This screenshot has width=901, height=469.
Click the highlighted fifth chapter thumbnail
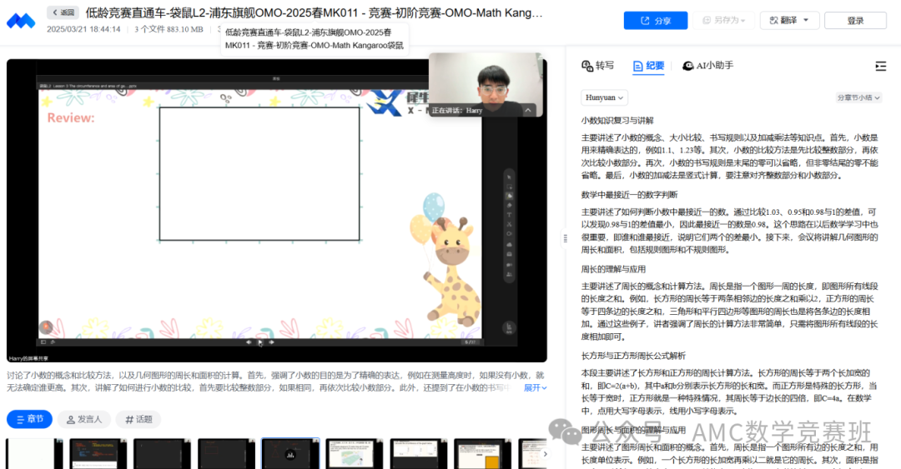tap(289, 454)
